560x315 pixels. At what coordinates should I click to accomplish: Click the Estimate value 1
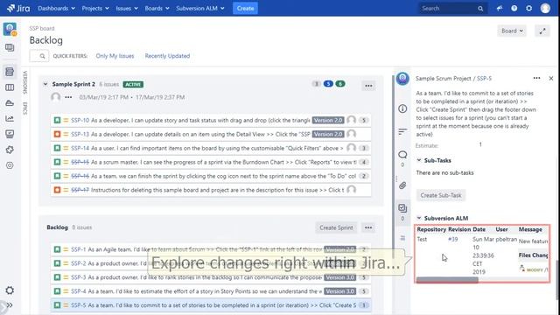480,144
